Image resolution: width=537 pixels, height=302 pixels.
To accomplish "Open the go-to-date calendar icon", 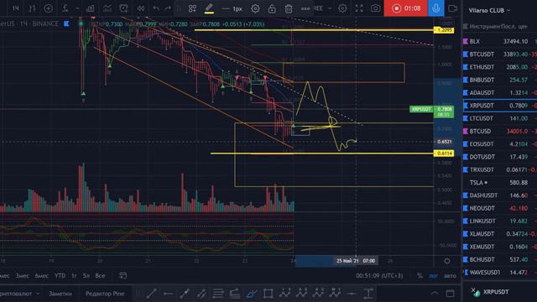I will pos(123,276).
